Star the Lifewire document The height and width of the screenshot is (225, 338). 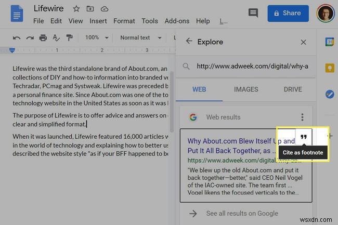(x=76, y=9)
